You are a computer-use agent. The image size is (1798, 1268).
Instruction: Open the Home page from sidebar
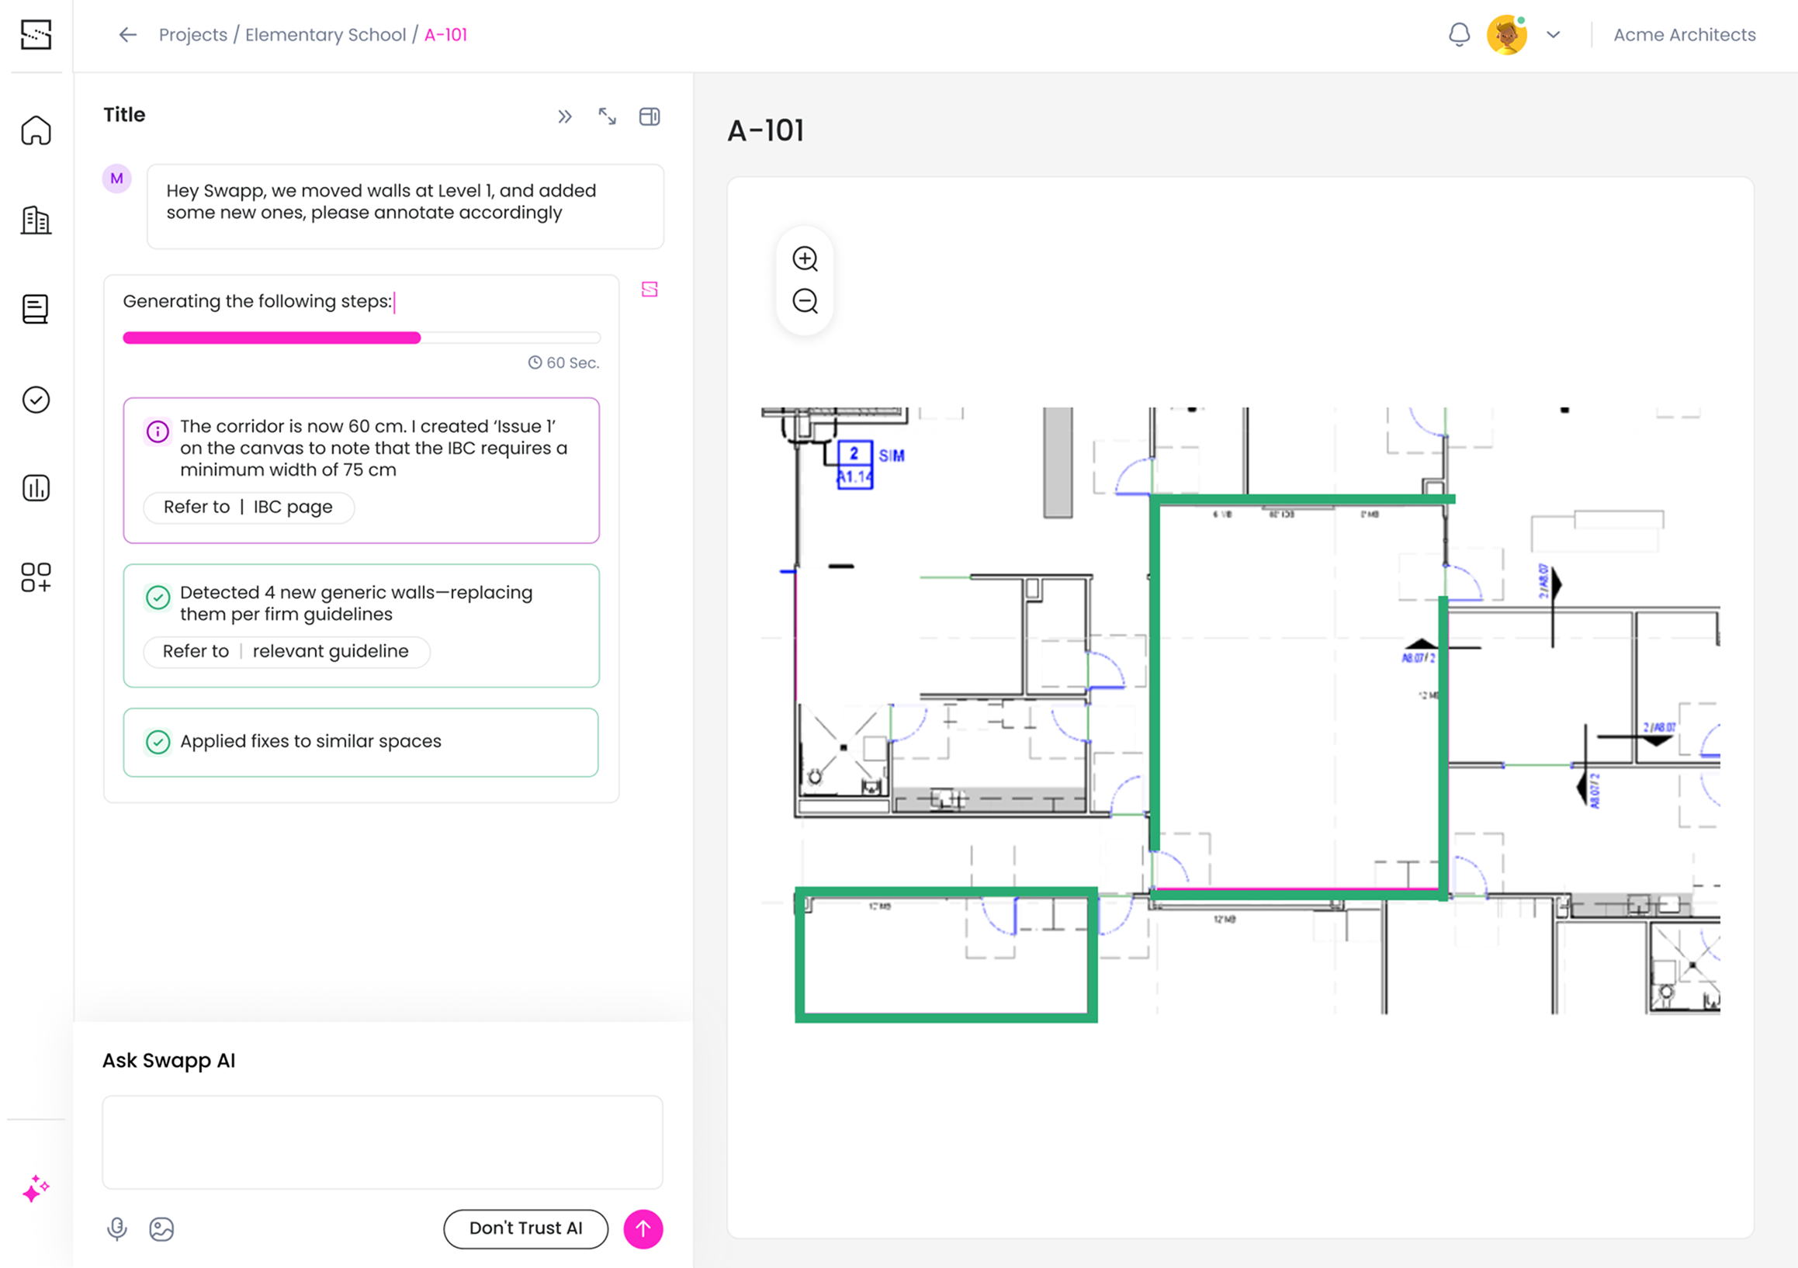click(x=36, y=130)
